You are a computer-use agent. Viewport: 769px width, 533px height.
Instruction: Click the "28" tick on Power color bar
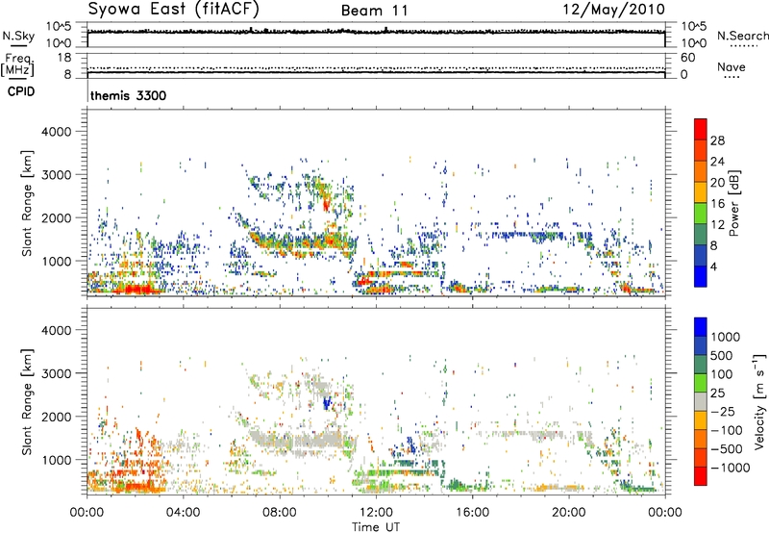[x=717, y=140]
